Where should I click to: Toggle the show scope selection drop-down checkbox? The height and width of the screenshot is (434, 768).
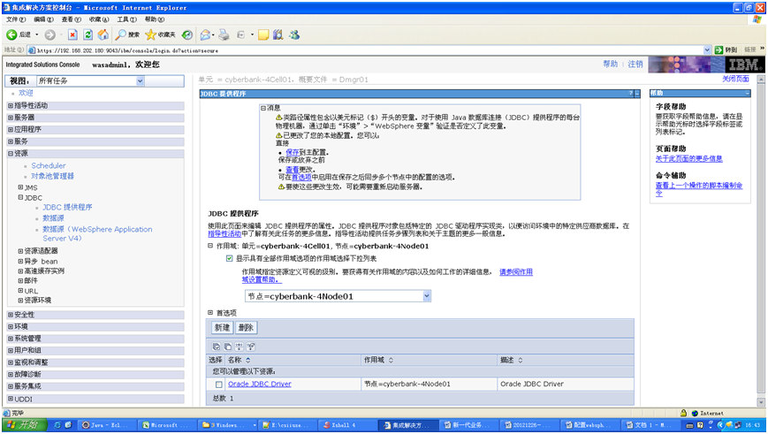(x=229, y=259)
